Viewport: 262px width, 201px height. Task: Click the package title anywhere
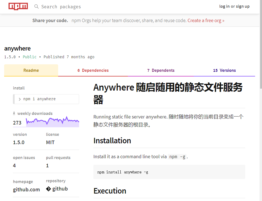17,48
